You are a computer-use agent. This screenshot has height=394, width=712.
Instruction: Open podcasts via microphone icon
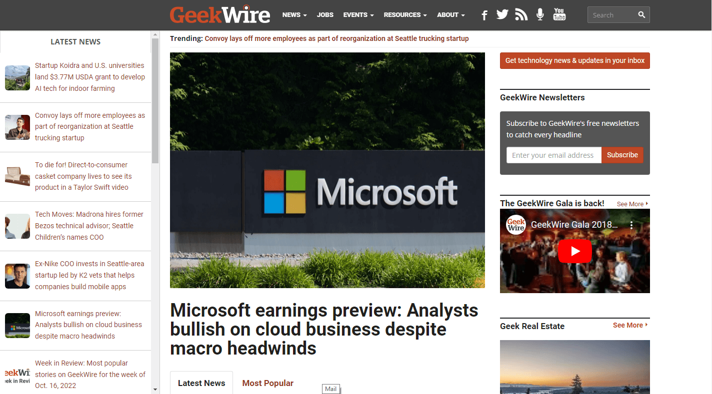pyautogui.click(x=540, y=15)
